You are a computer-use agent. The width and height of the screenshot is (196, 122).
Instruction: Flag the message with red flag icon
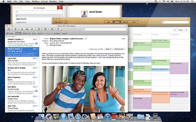(58, 29)
